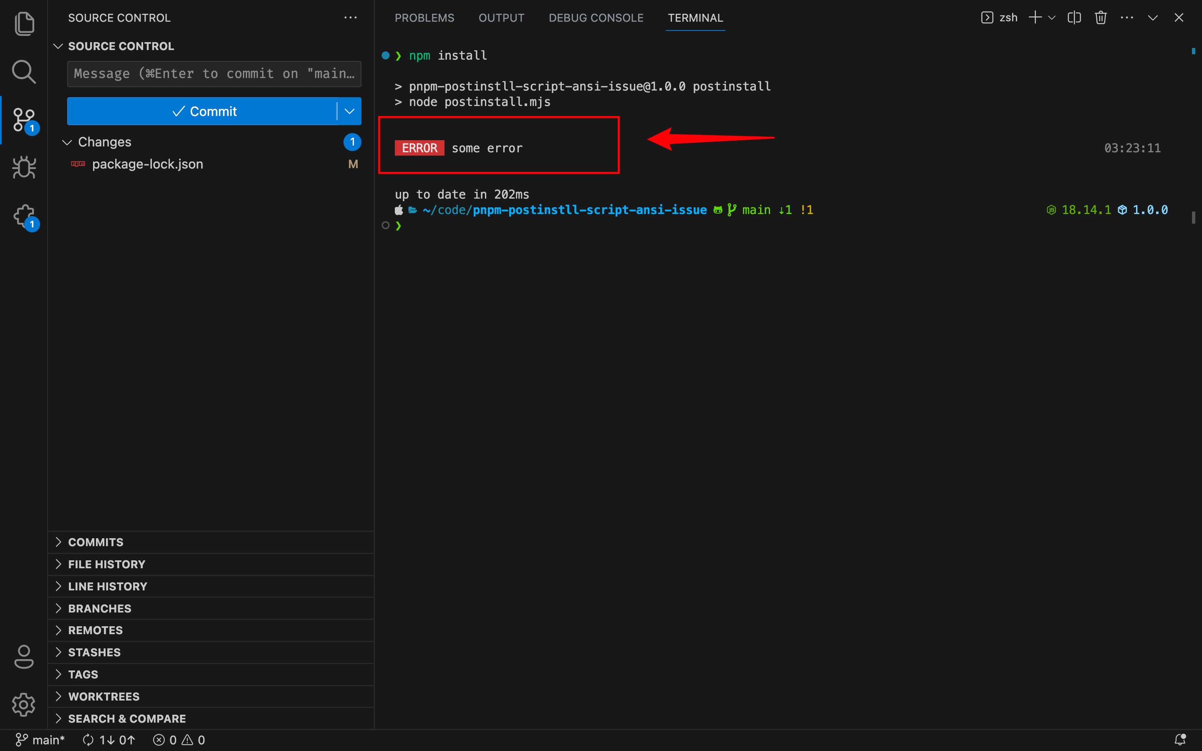Expand the COMMITS section

(x=95, y=542)
